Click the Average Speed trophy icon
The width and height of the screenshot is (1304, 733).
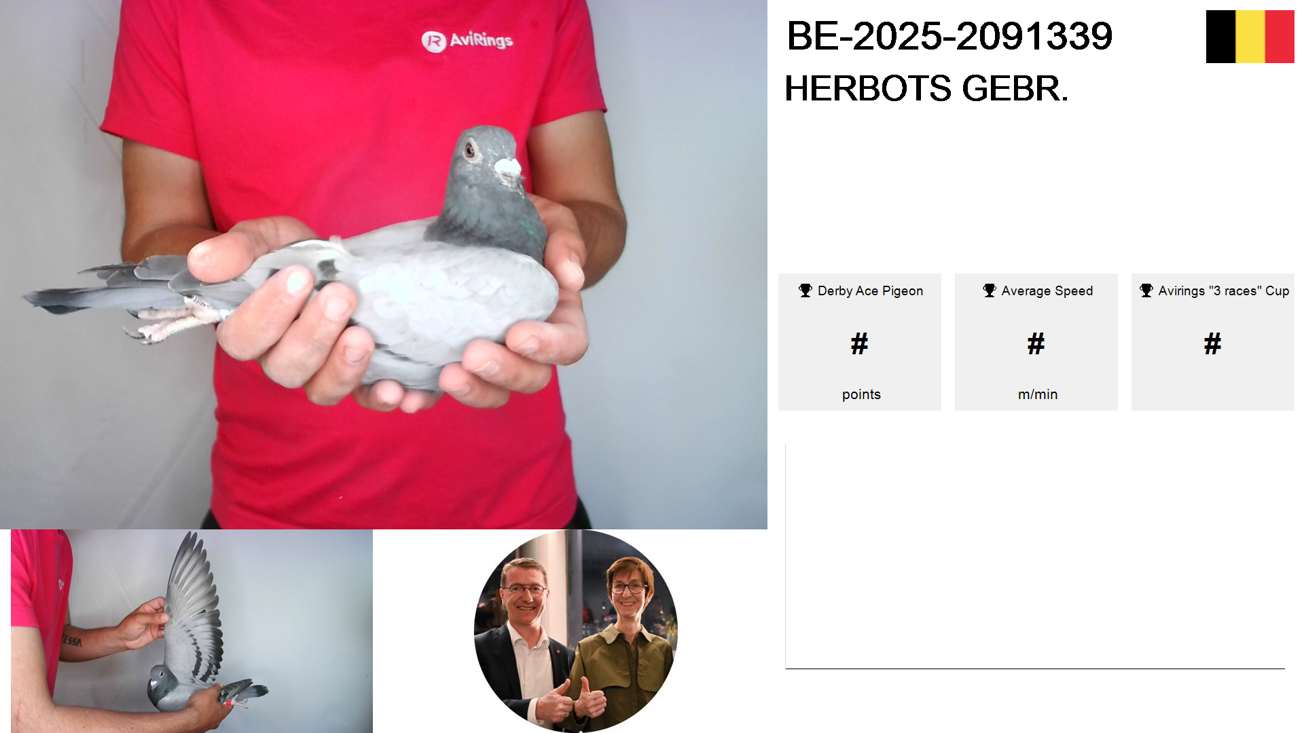(990, 290)
